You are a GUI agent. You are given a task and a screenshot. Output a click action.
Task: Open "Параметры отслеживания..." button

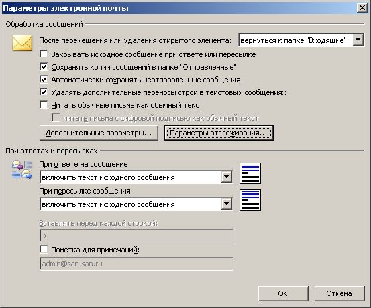[x=219, y=133]
